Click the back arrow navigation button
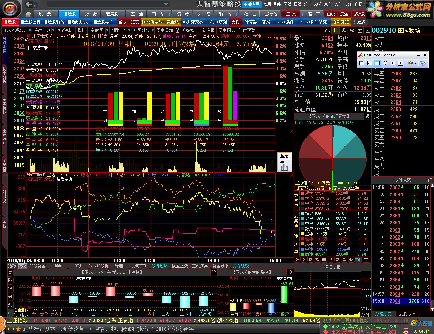Viewport: 434px width, 334px height. (x=29, y=4)
